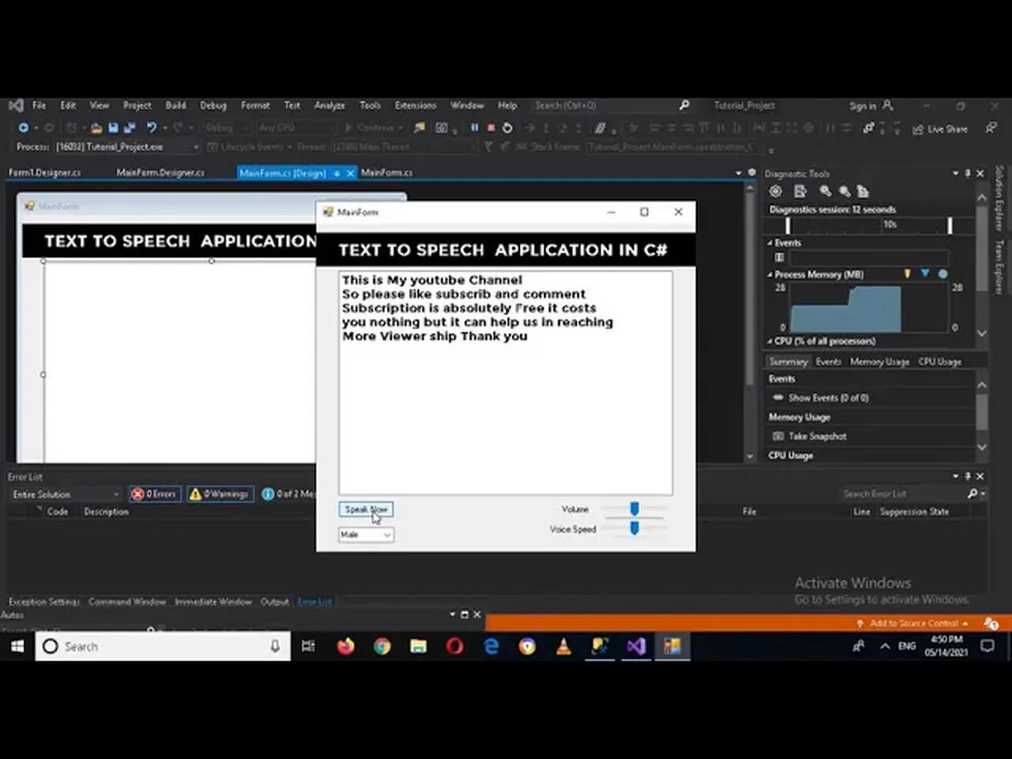Switch to the MainForm.cs tab
The width and height of the screenshot is (1012, 759).
coord(387,172)
